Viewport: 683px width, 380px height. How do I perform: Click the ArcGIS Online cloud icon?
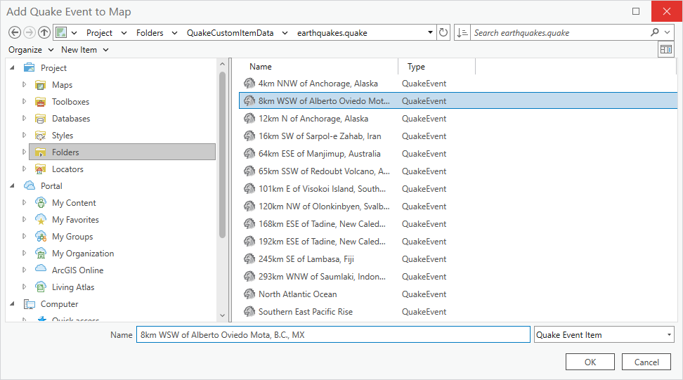pyautogui.click(x=41, y=270)
